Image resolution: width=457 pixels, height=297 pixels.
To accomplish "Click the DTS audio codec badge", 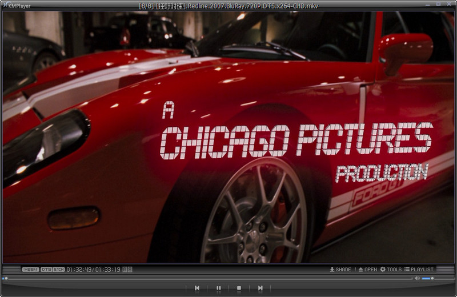I will coord(46,270).
